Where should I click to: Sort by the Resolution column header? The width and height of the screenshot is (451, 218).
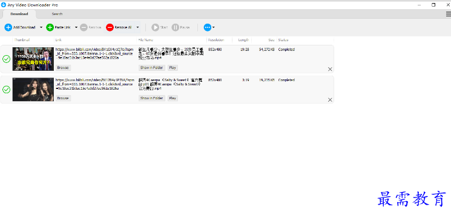point(216,40)
